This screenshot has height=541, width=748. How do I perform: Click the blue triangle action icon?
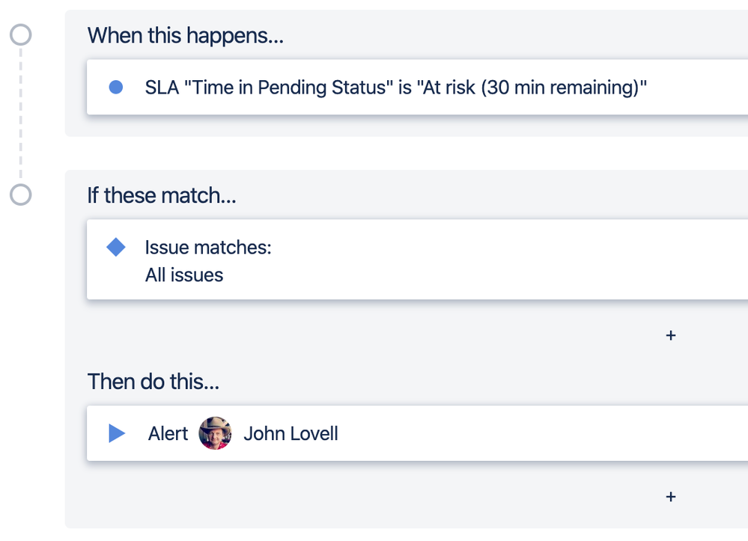(x=116, y=433)
